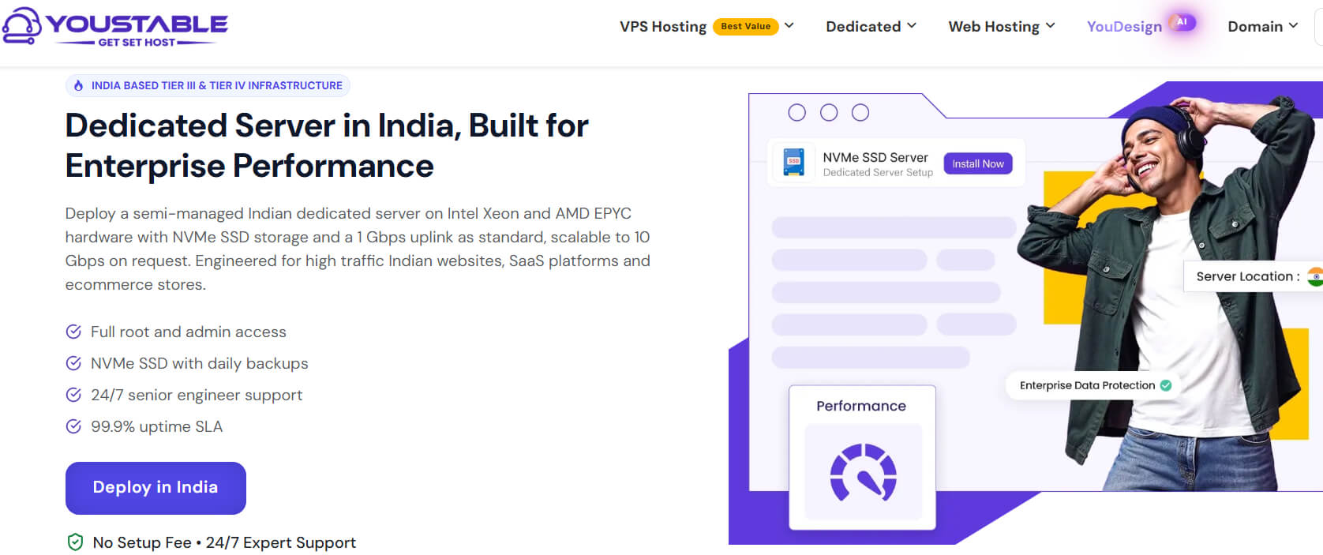Click the Dedicated Server in India heading

click(x=327, y=146)
